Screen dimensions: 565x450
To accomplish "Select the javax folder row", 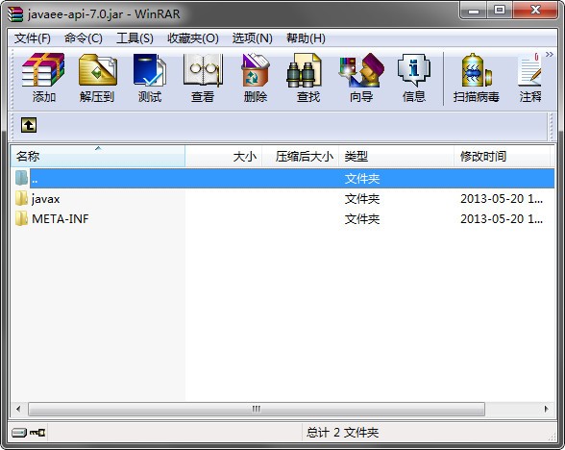I will (x=282, y=199).
